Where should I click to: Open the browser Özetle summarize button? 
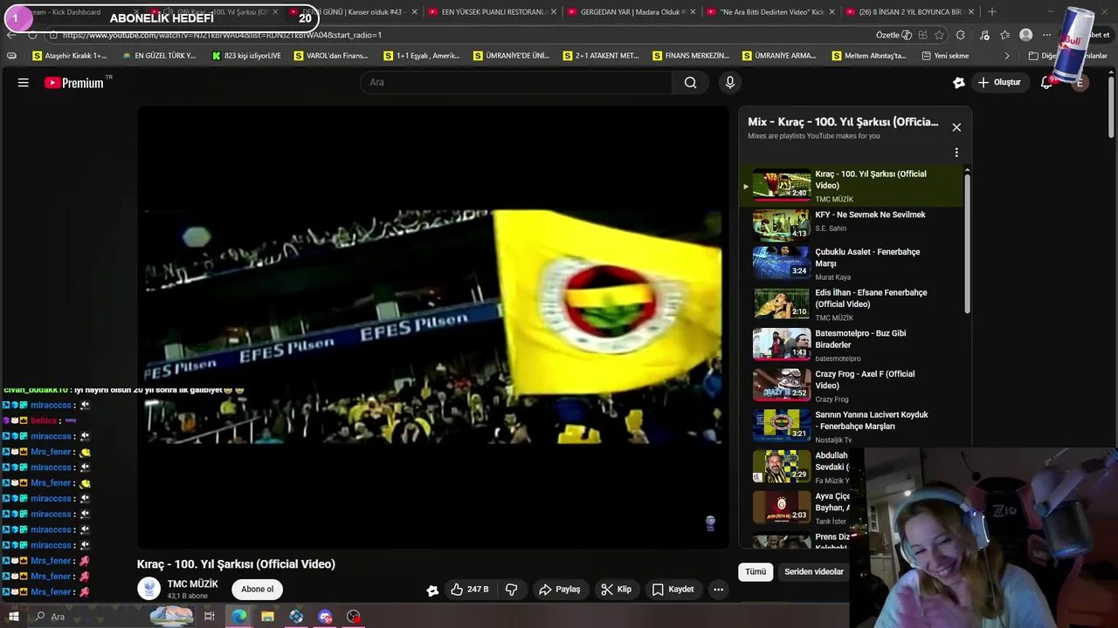[x=894, y=35]
